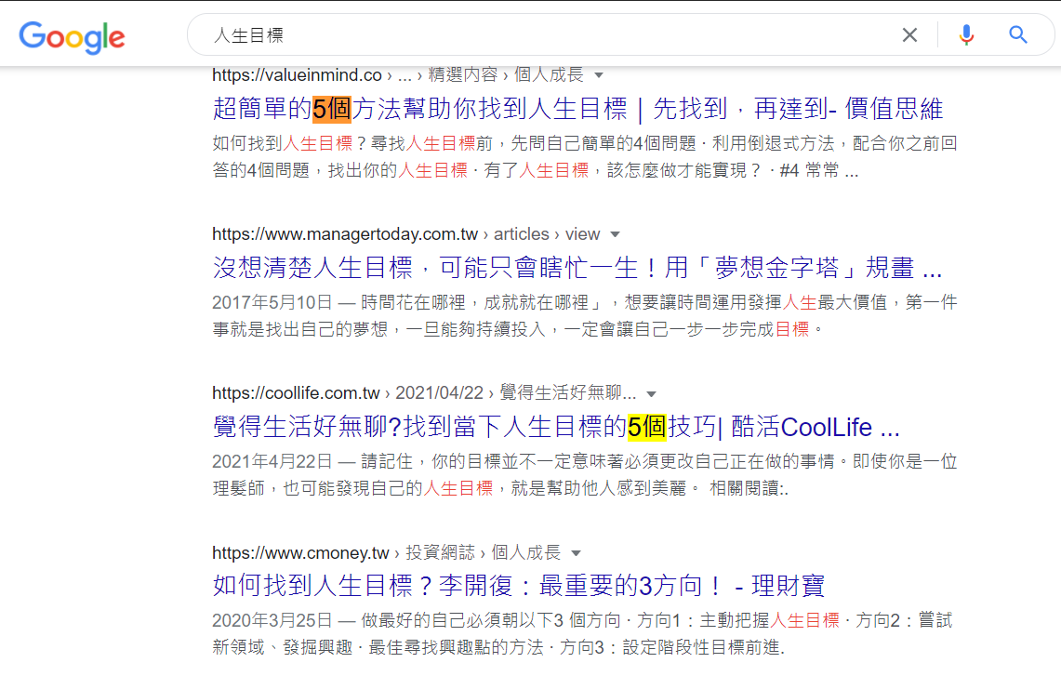Open the CoolLife 覺得生活好無聊 result
This screenshot has width=1061, height=689.
tap(552, 427)
